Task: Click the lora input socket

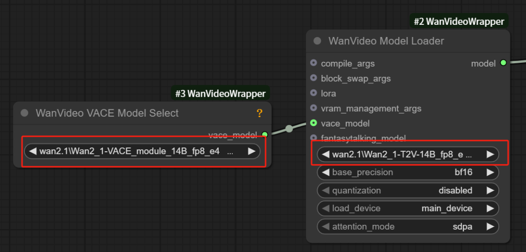Action: [x=313, y=93]
